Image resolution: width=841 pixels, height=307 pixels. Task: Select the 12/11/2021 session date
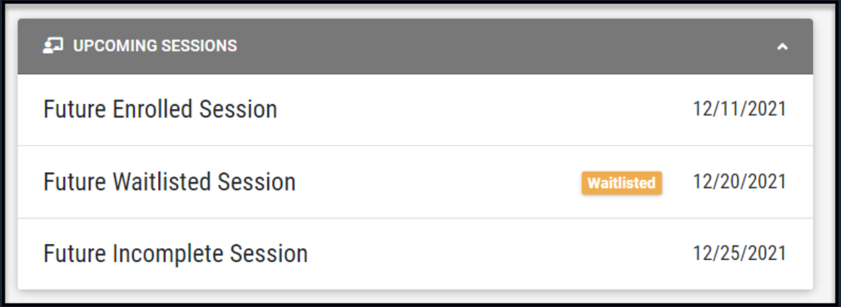pyautogui.click(x=739, y=109)
